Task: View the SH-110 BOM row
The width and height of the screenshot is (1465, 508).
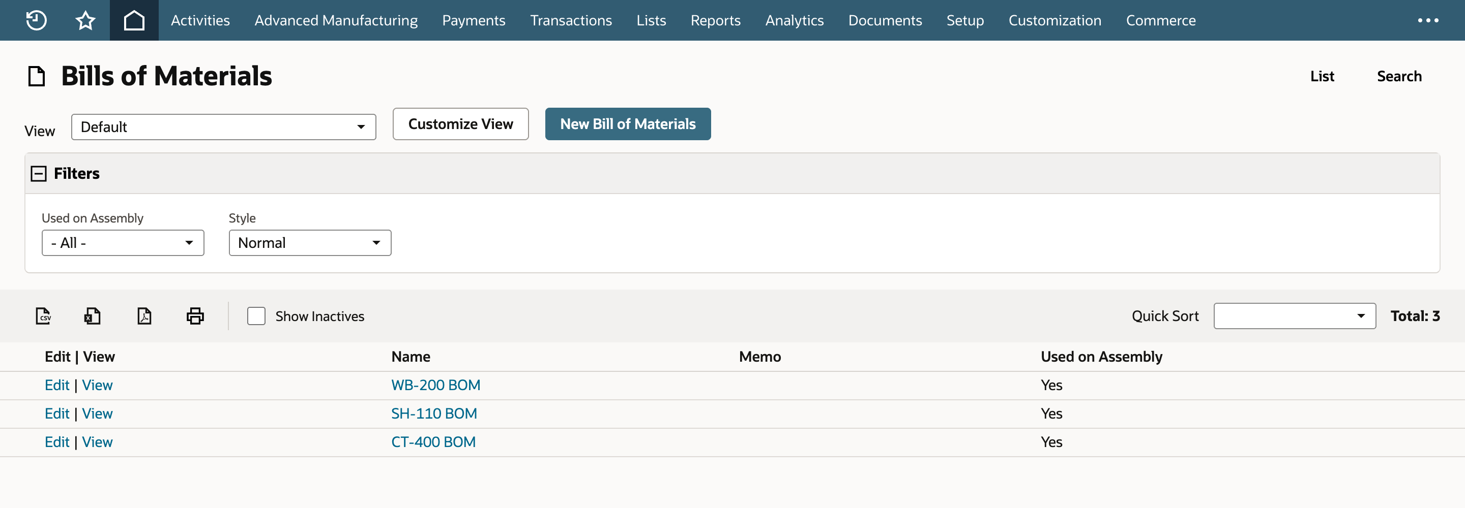Action: coord(97,414)
